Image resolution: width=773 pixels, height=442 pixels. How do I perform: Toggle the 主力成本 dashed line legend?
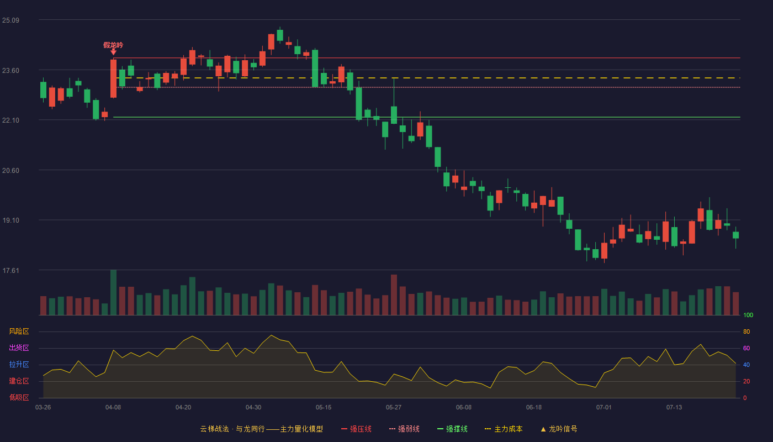coord(504,429)
